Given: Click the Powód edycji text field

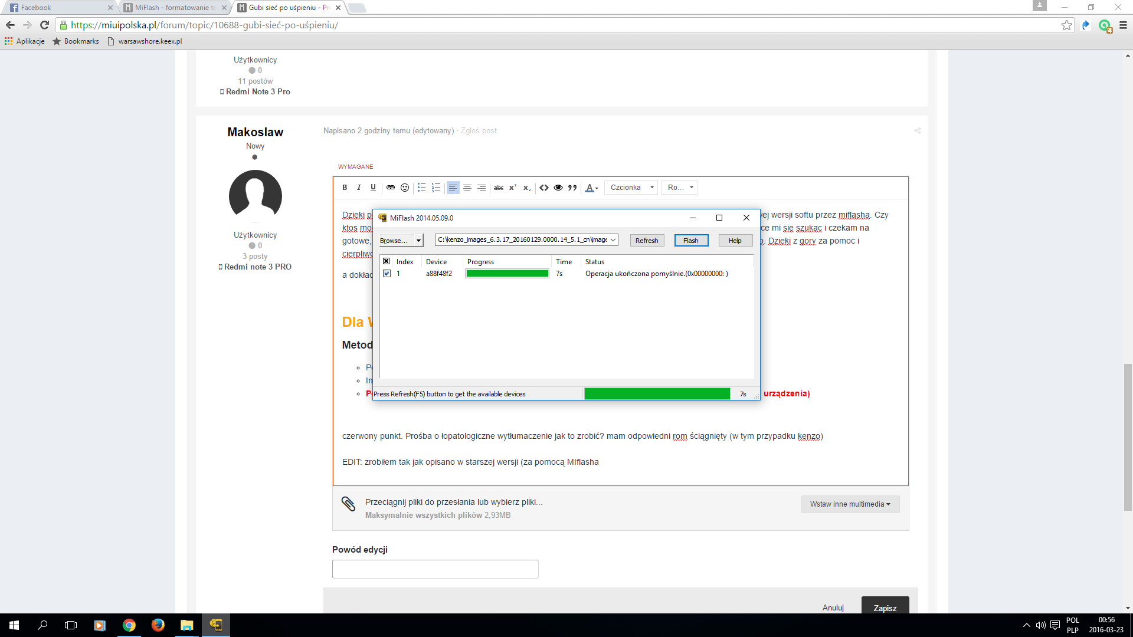Looking at the screenshot, I should click(x=435, y=569).
